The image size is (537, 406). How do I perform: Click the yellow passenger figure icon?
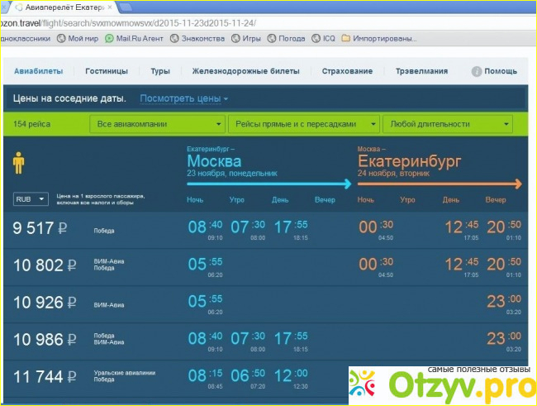click(19, 163)
